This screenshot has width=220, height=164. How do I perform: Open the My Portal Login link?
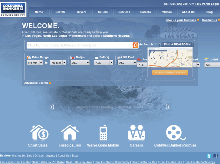pyautogui.click(x=208, y=4)
